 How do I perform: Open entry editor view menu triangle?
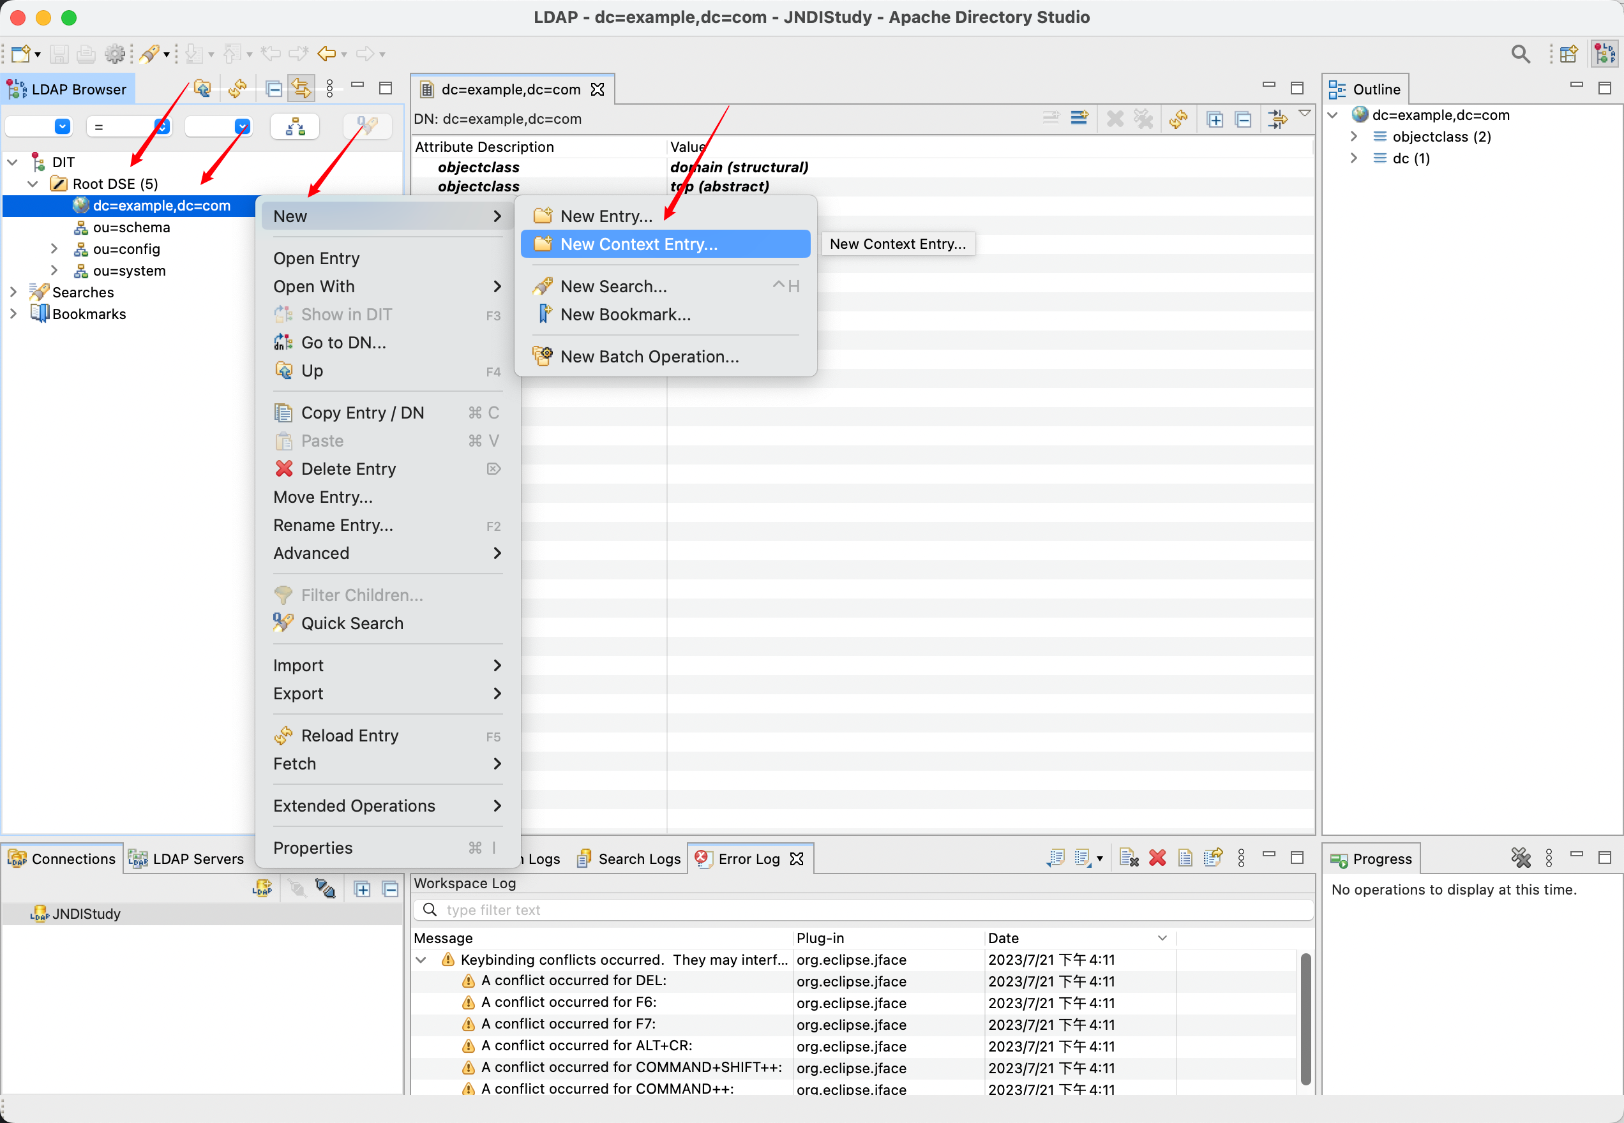tap(1305, 114)
